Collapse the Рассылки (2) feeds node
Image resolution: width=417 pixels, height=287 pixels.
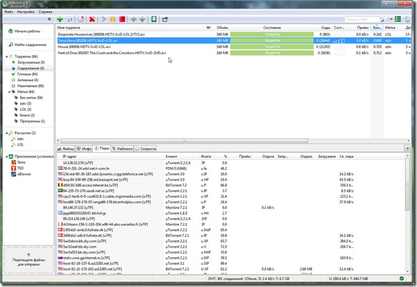tap(6, 133)
